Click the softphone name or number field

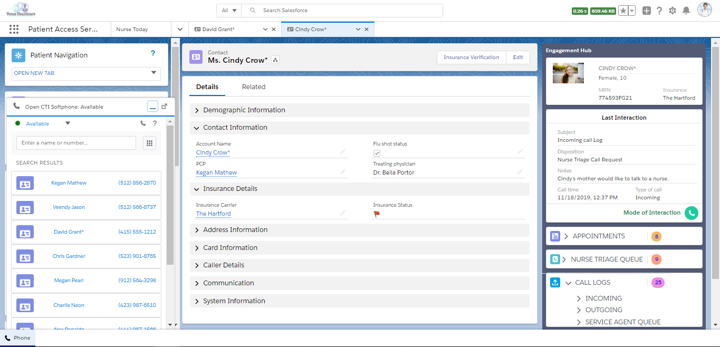76,143
